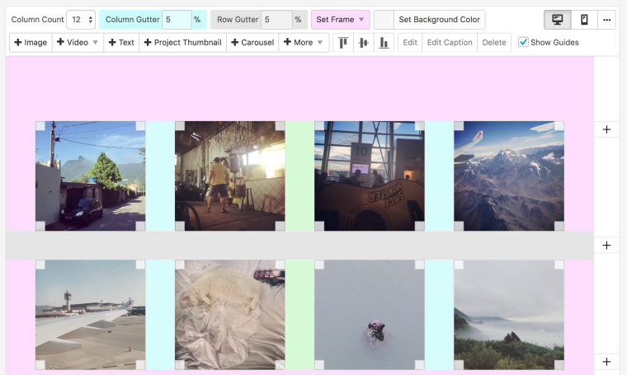Add a Text element
627x375 pixels.
[x=121, y=43]
